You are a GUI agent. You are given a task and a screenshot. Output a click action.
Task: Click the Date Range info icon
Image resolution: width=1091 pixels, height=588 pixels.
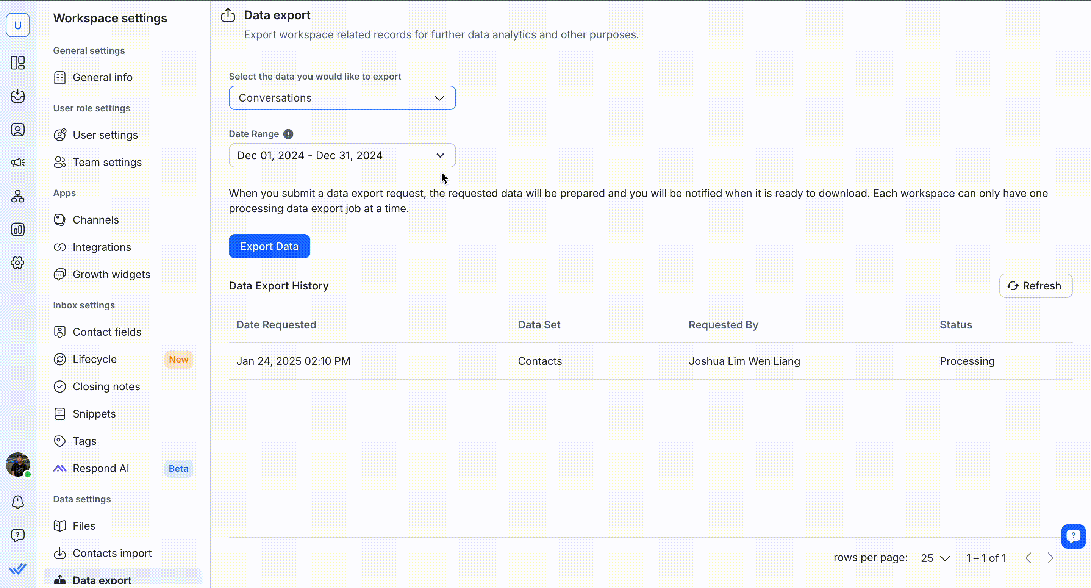pos(288,134)
